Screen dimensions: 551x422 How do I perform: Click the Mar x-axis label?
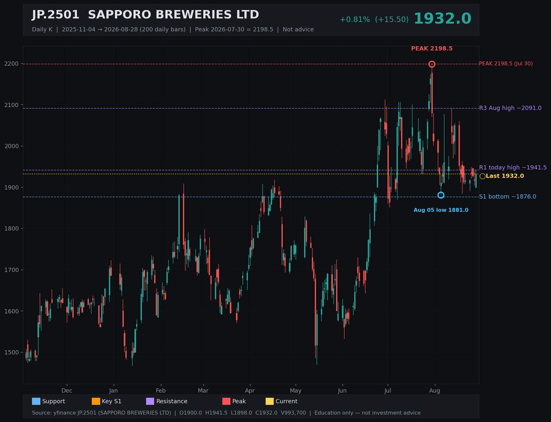tap(203, 391)
